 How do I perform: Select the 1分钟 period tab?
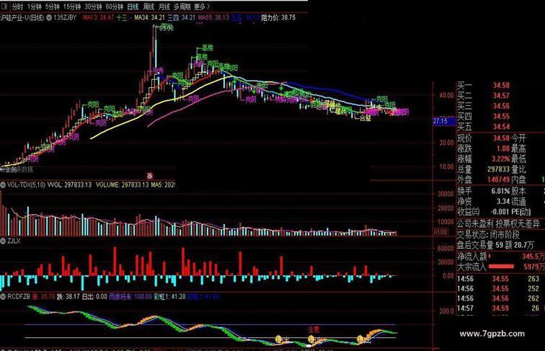34,6
